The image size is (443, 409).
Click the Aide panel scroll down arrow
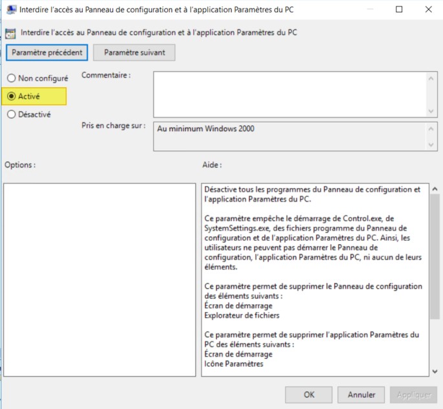tap(434, 370)
